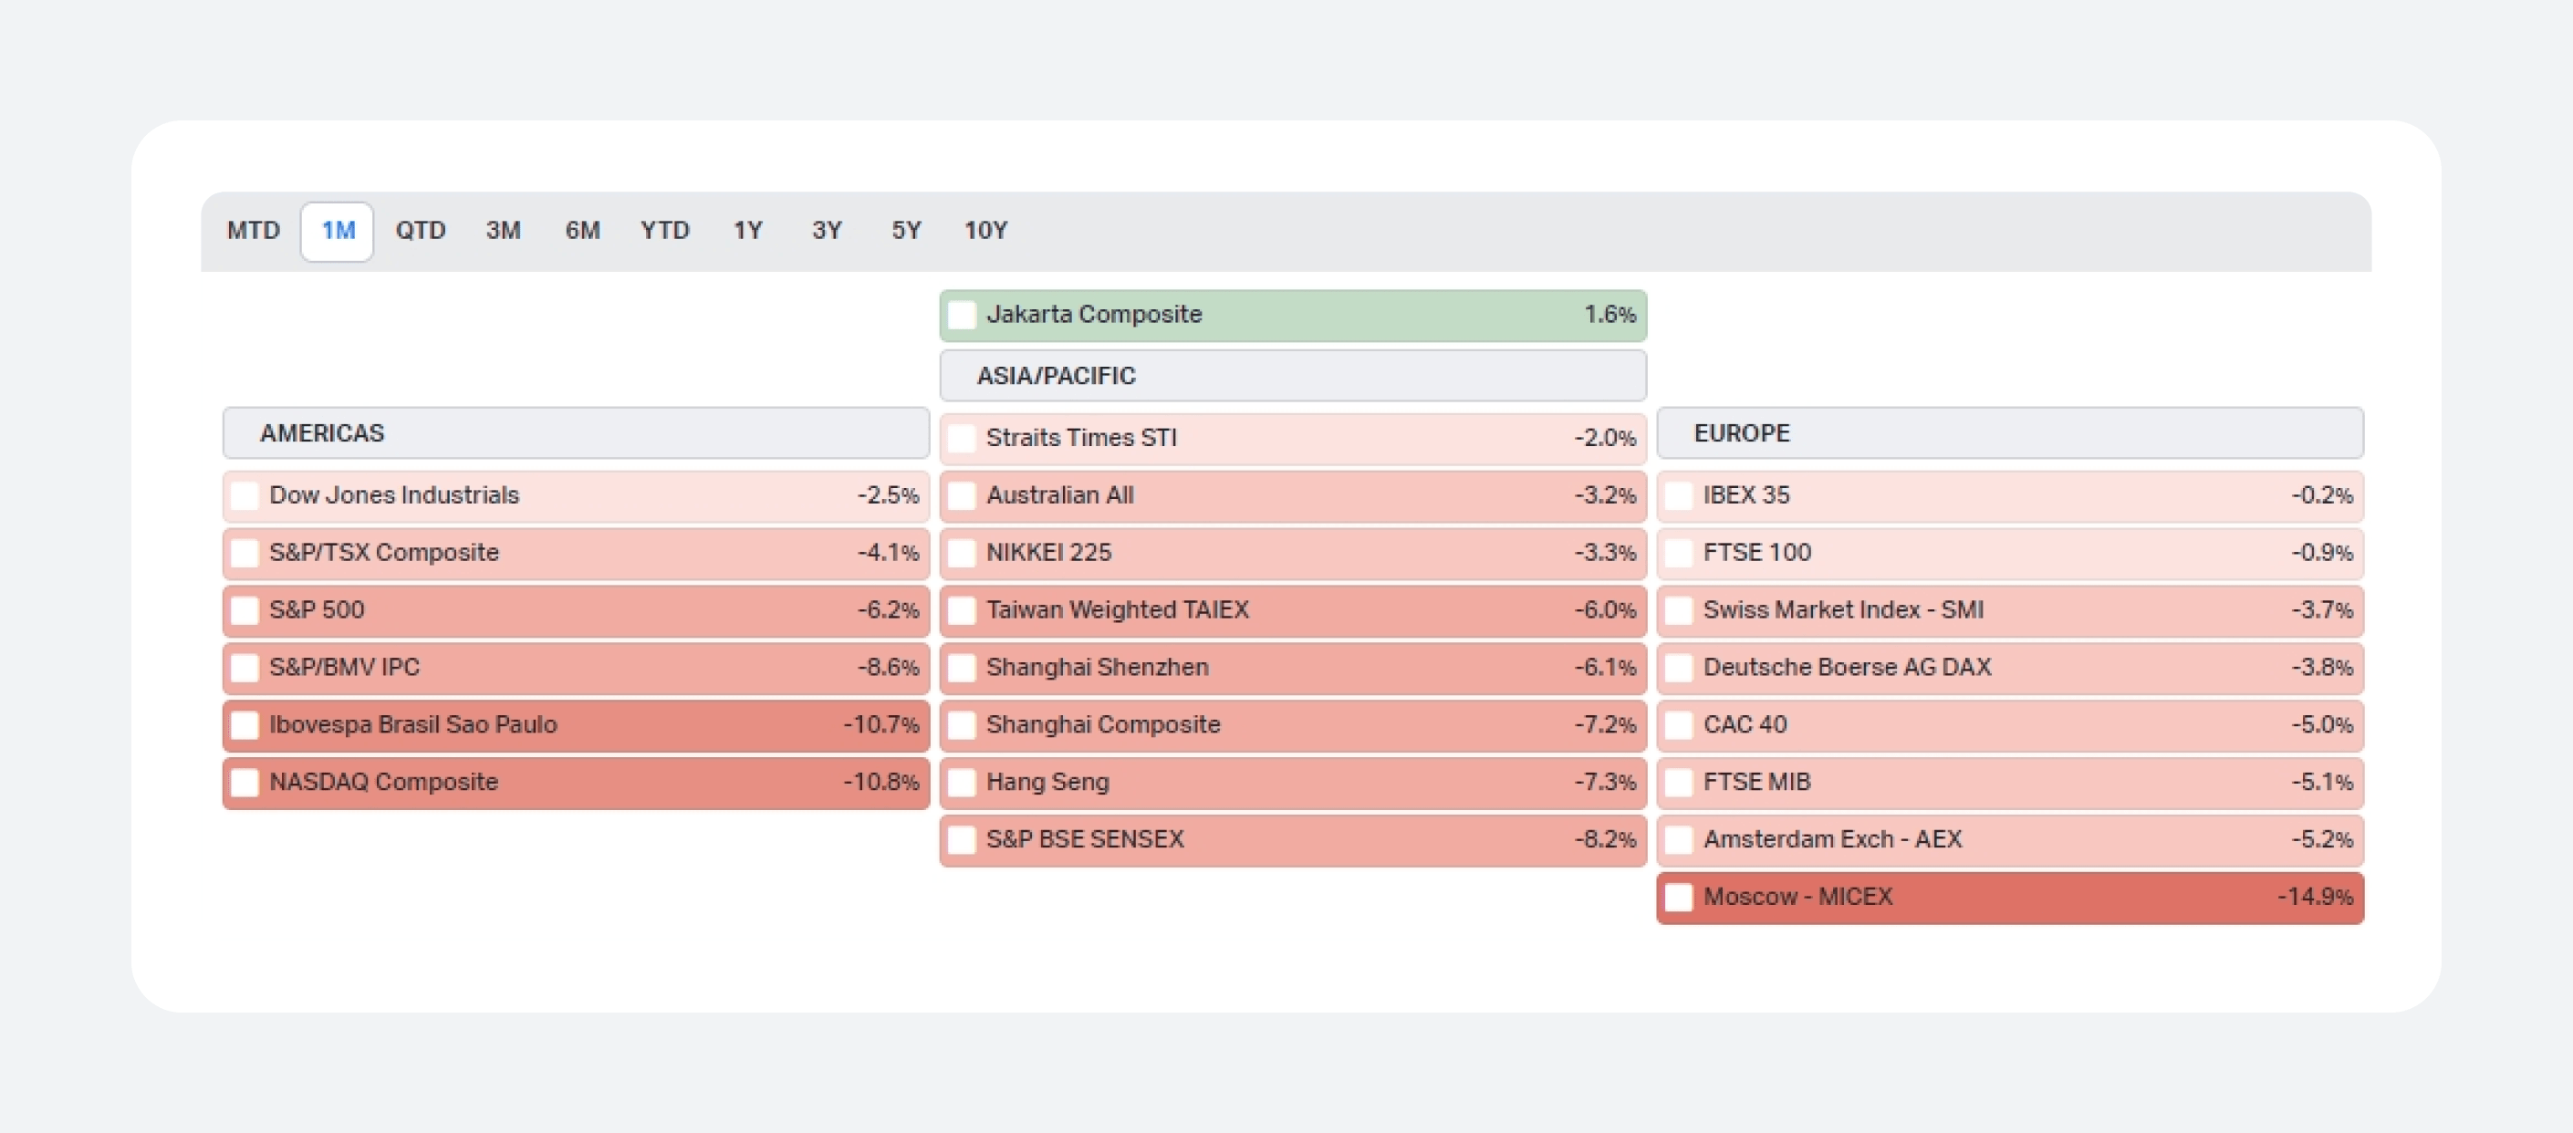Open the 6M period tab

pyautogui.click(x=582, y=231)
